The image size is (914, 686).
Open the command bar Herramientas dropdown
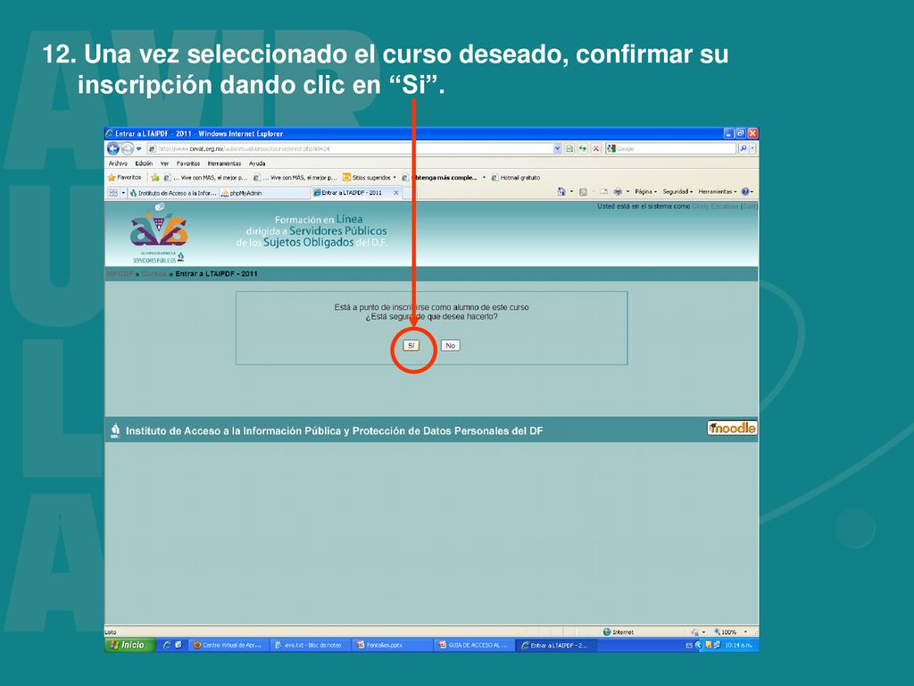pos(718,191)
